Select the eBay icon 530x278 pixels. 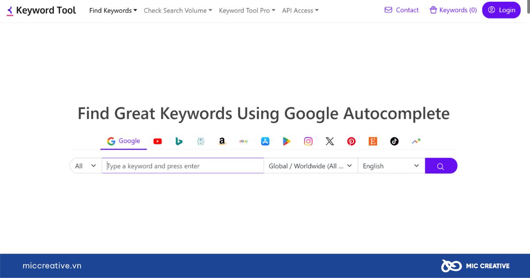(x=243, y=141)
